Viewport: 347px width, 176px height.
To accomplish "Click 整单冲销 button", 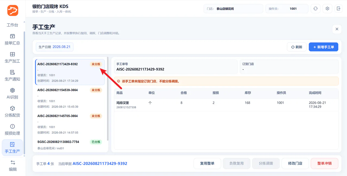I will coord(324,163).
